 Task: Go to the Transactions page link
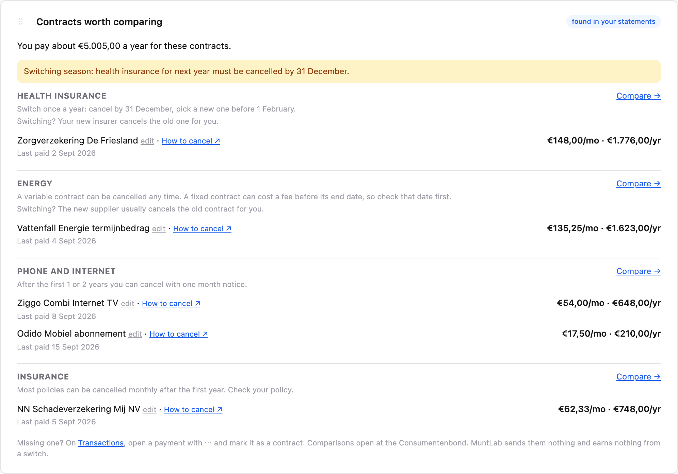[x=101, y=443]
